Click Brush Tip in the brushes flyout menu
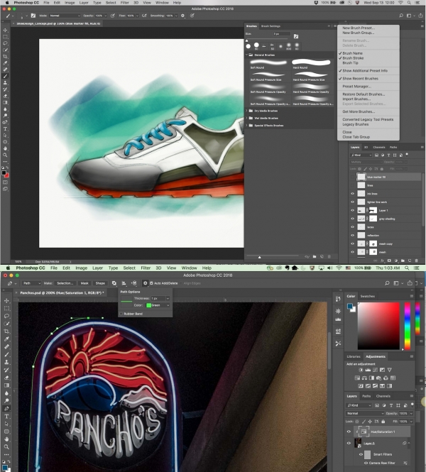This screenshot has width=426, height=472. point(350,63)
